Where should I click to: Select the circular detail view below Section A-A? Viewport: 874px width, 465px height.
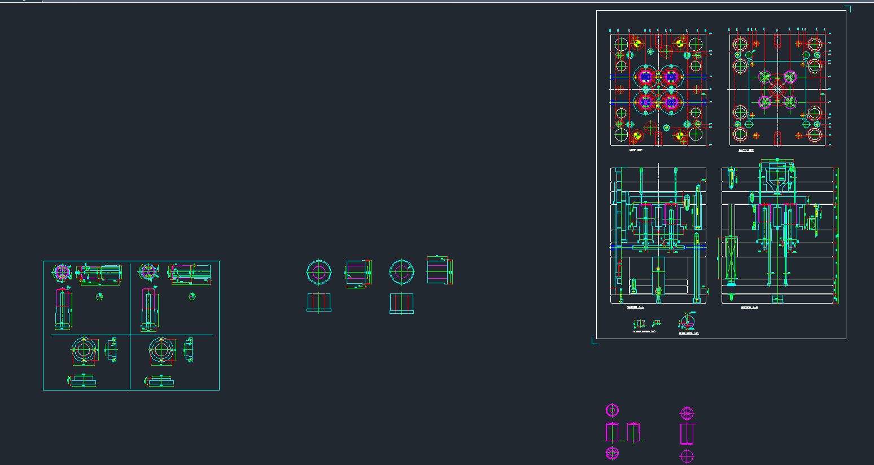point(687,323)
